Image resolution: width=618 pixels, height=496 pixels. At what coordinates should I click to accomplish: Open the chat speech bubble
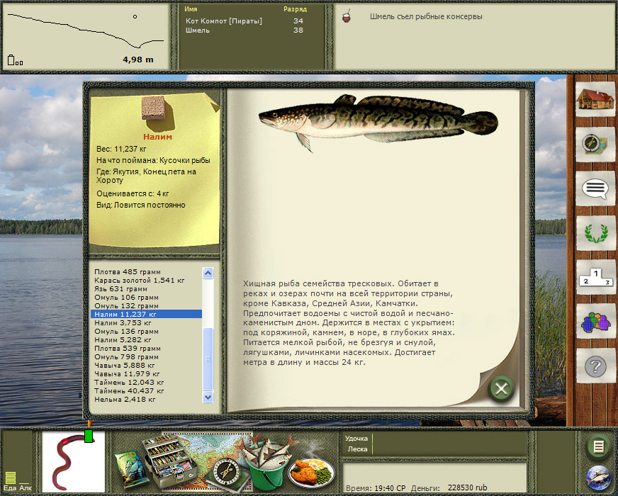(x=594, y=188)
